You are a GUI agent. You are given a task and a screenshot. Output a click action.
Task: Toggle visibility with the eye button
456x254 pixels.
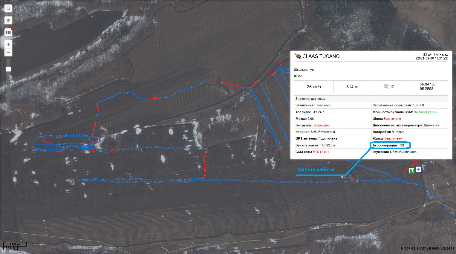coord(8,20)
